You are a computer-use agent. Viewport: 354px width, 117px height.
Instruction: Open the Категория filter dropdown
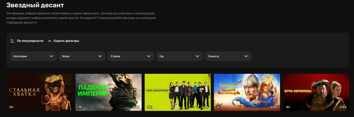pyautogui.click(x=33, y=56)
